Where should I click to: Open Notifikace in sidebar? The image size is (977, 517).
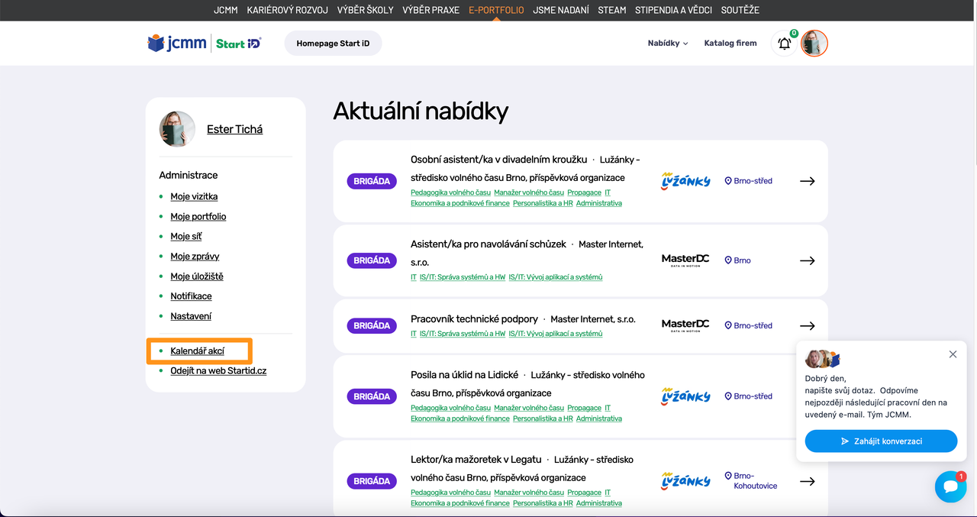[x=191, y=296]
